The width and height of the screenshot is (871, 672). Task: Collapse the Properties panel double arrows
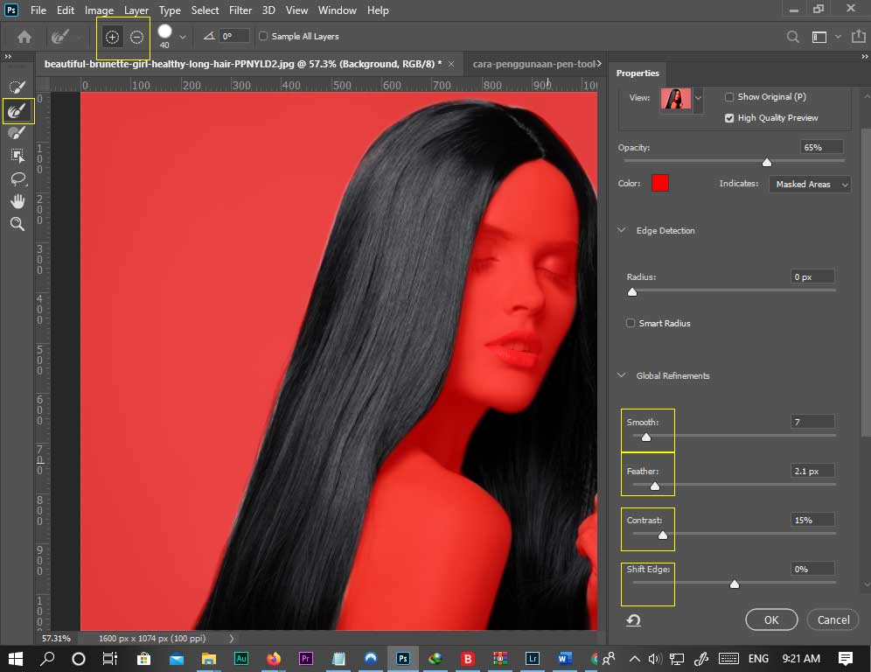(864, 56)
